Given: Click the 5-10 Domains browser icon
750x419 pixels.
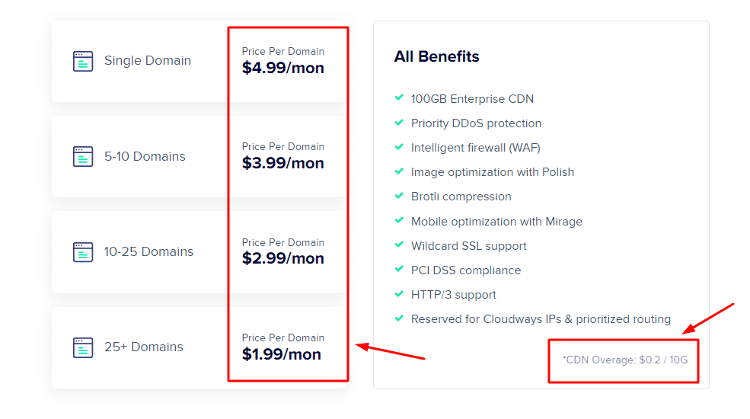Looking at the screenshot, I should point(83,157).
